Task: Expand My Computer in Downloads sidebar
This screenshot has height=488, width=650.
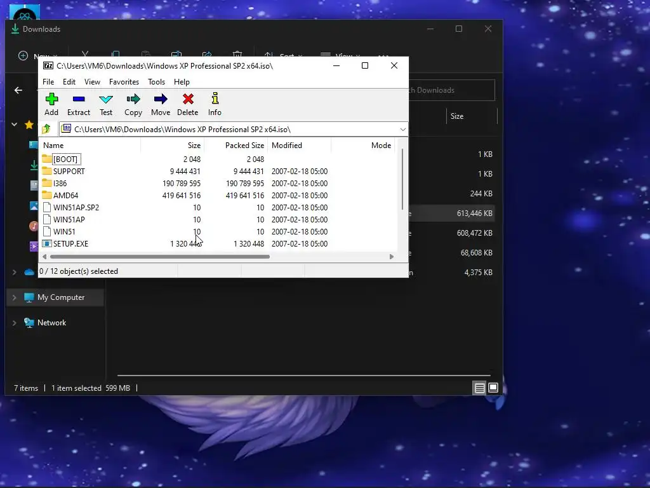Action: (x=14, y=297)
